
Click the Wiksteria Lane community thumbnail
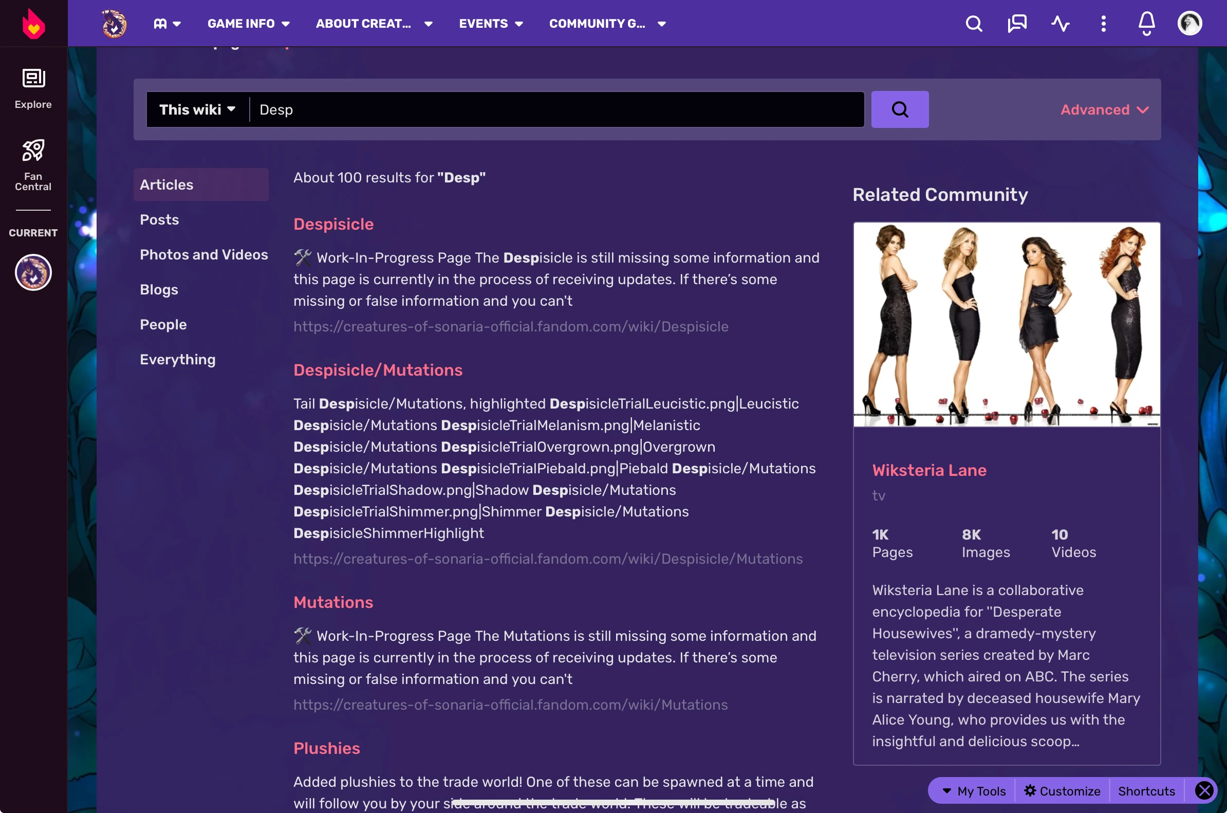click(x=1006, y=325)
